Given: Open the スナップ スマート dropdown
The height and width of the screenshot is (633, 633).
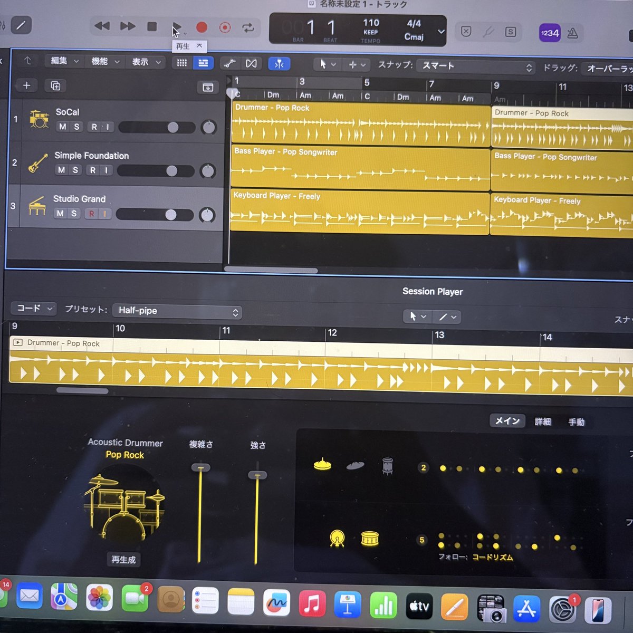Looking at the screenshot, I should pyautogui.click(x=476, y=66).
